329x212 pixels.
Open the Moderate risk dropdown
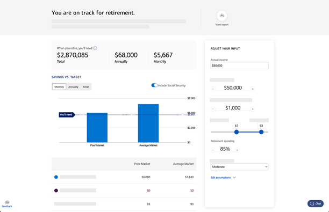point(239,167)
